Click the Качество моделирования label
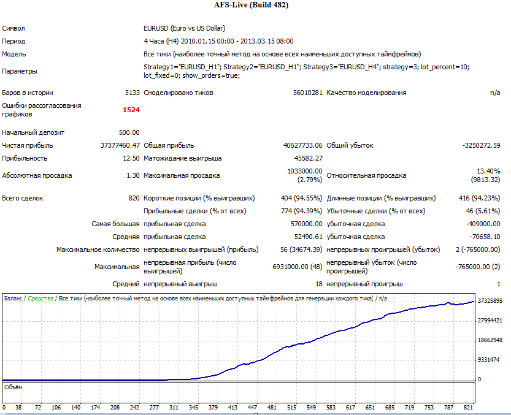This screenshot has height=415, width=511. pyautogui.click(x=366, y=93)
